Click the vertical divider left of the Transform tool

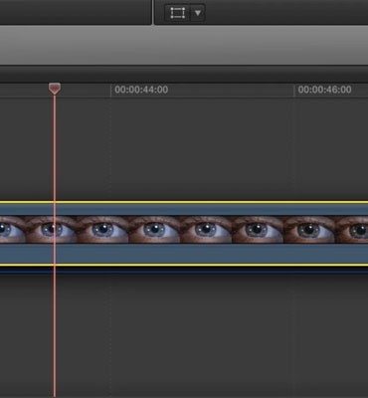(153, 12)
